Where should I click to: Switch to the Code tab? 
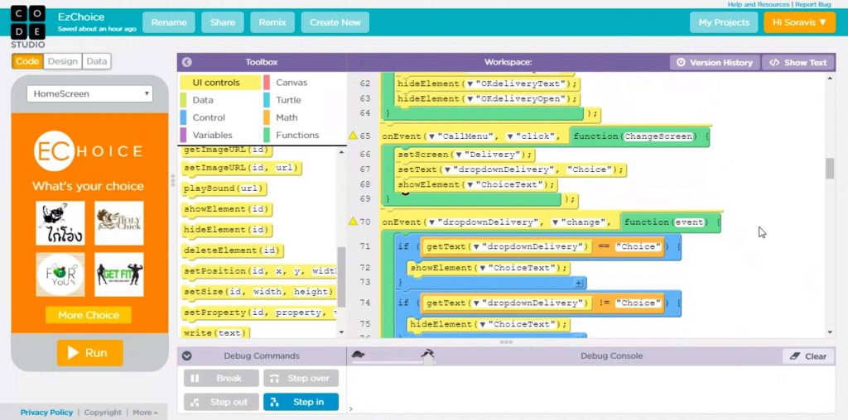[27, 61]
